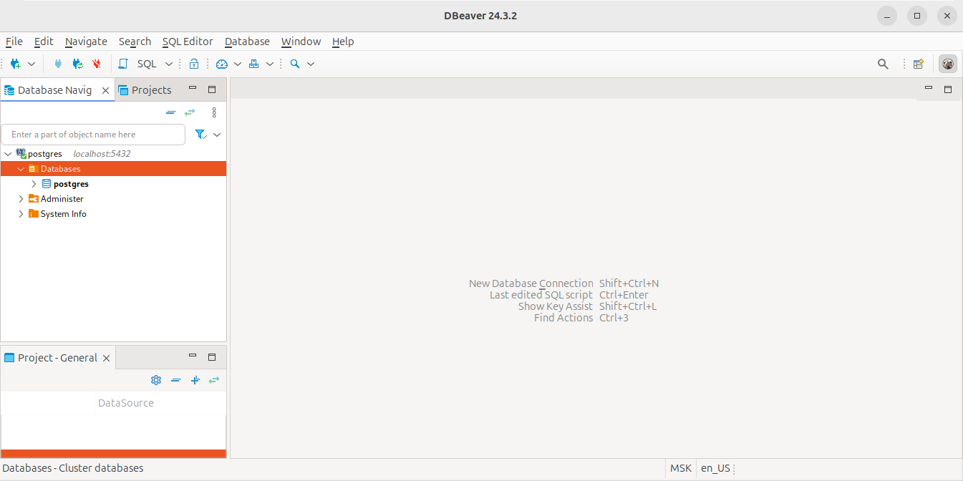963x481 pixels.
Task: Open dropdown arrow next to New Connection icon
Action: [x=32, y=64]
